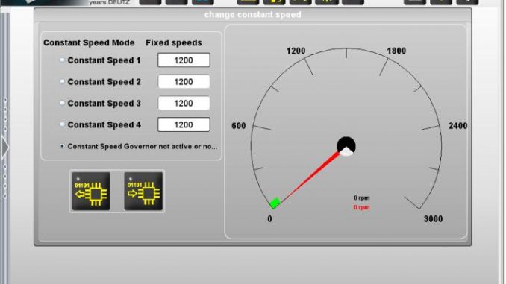Enable the Constant Speed 4 radio button
506x284 pixels.
coord(62,124)
